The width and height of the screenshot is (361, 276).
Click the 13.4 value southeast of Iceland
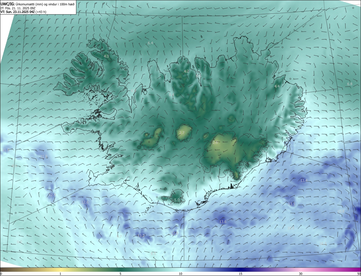pos(304,180)
